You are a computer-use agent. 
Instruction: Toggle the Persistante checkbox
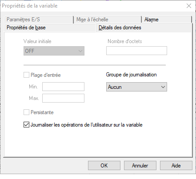click(26, 112)
